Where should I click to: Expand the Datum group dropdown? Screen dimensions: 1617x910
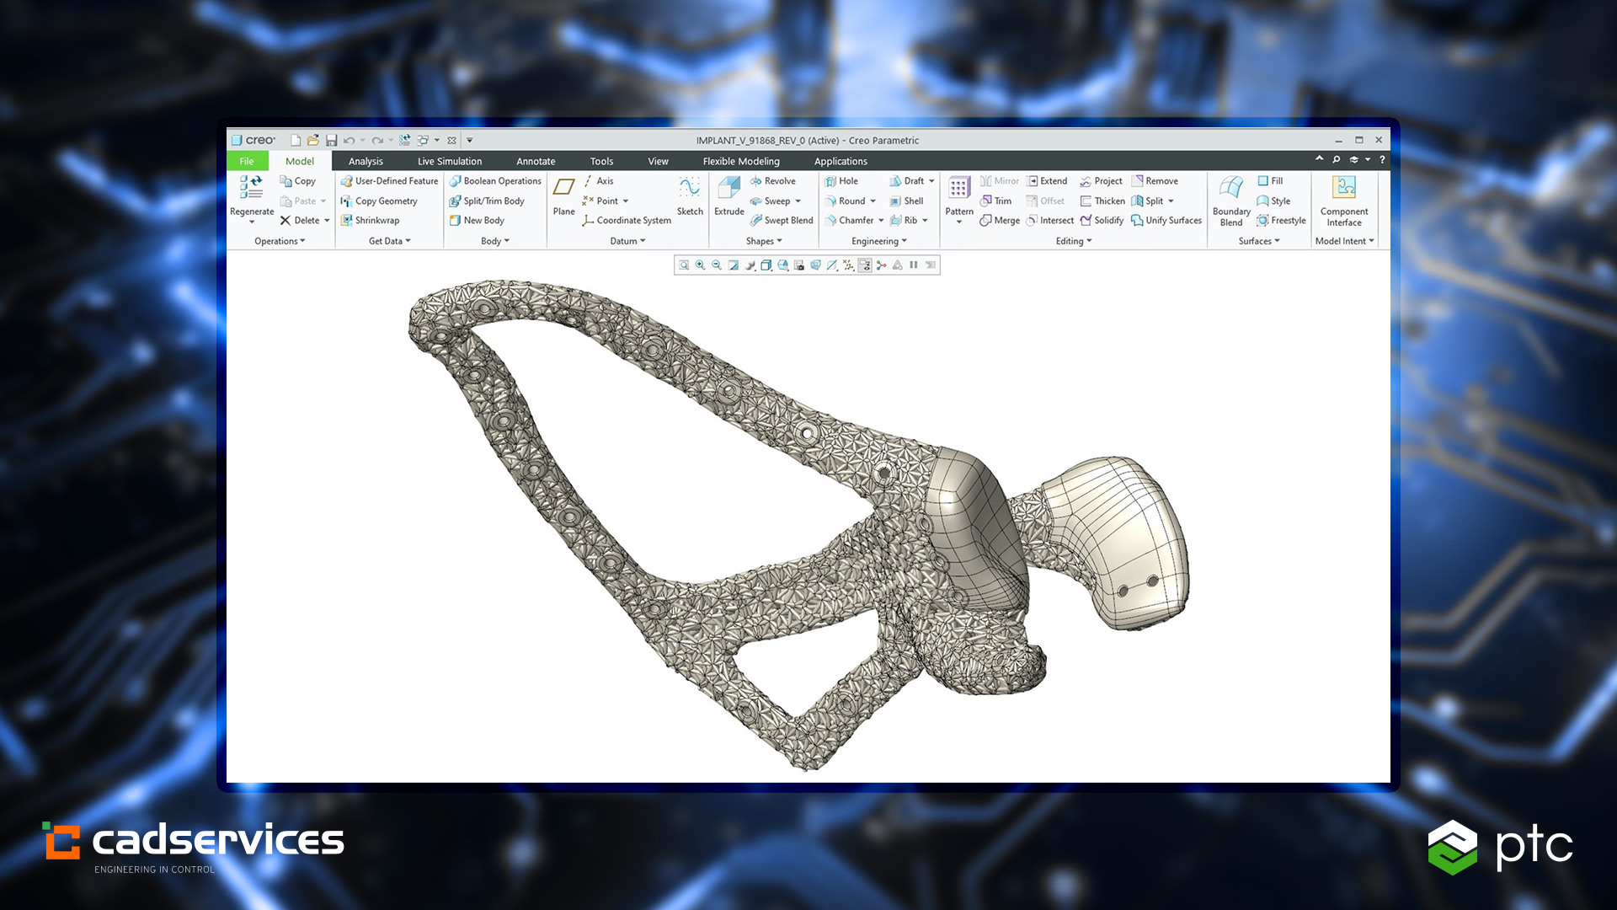click(627, 241)
